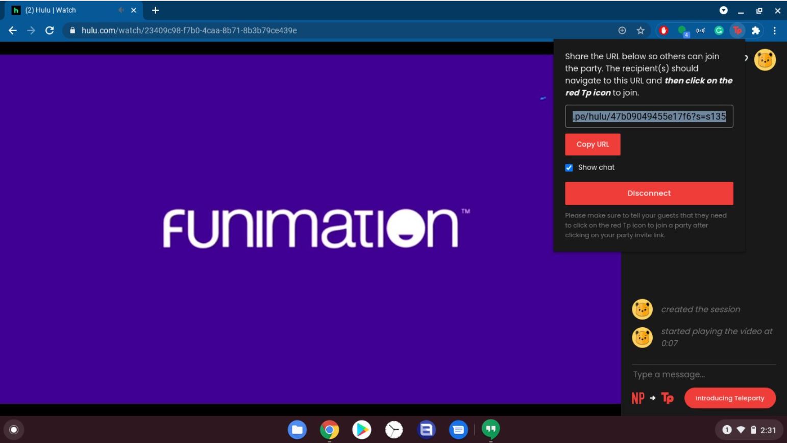
Task: Click the 'created the session' chat text
Action: tap(700, 309)
